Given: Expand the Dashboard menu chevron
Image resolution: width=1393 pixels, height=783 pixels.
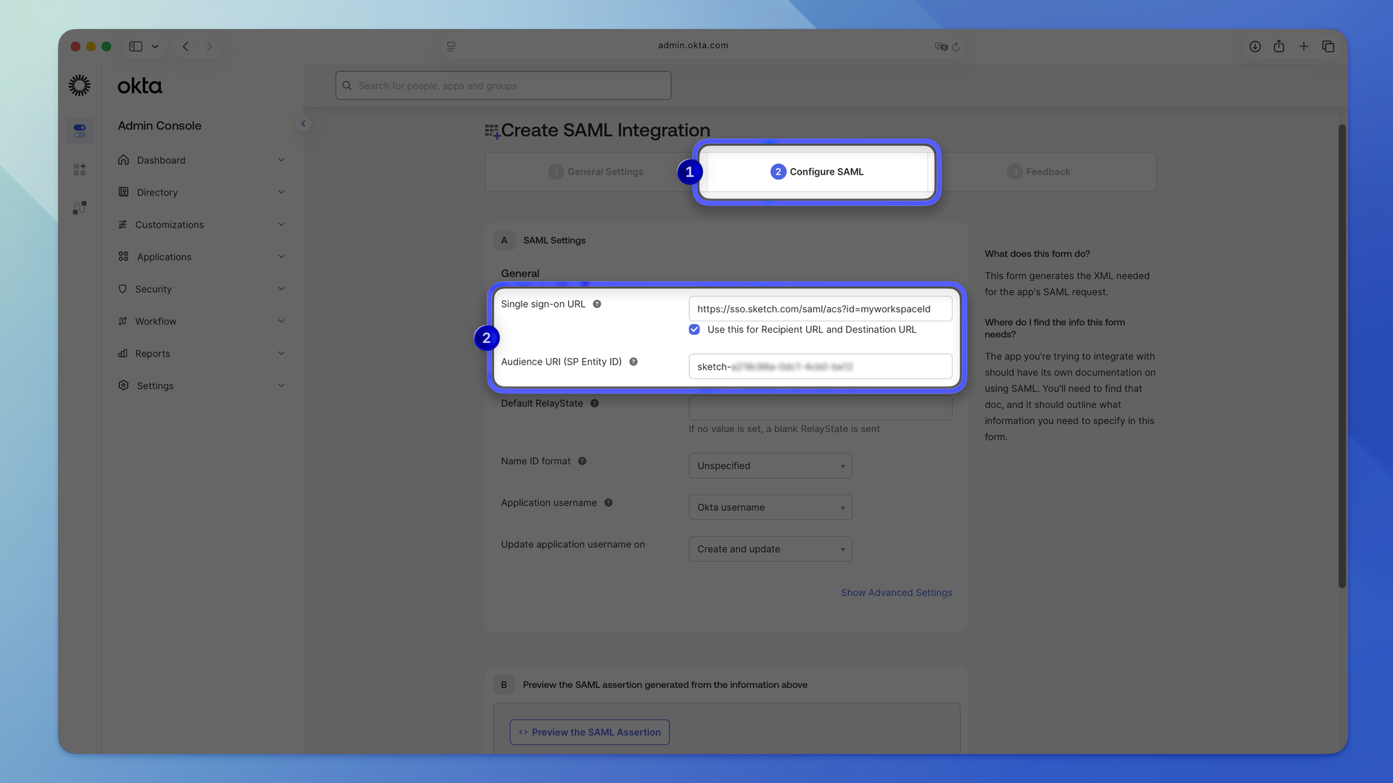Looking at the screenshot, I should click(282, 159).
